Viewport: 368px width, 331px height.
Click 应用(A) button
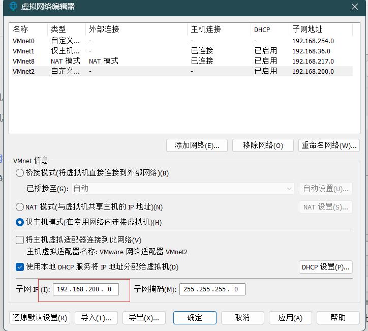(x=290, y=318)
